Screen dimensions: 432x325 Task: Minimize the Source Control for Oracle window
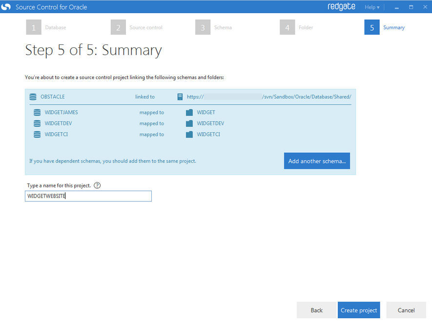[397, 7]
